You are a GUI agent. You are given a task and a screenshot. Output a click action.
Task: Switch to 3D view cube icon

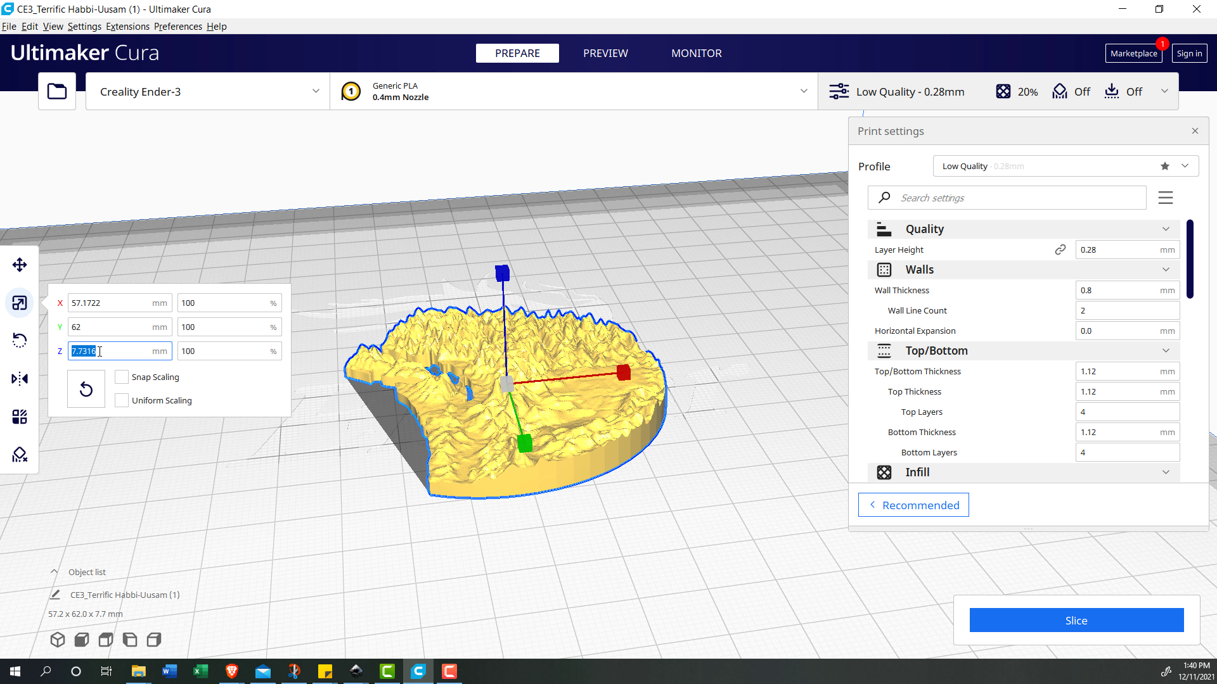pyautogui.click(x=58, y=640)
